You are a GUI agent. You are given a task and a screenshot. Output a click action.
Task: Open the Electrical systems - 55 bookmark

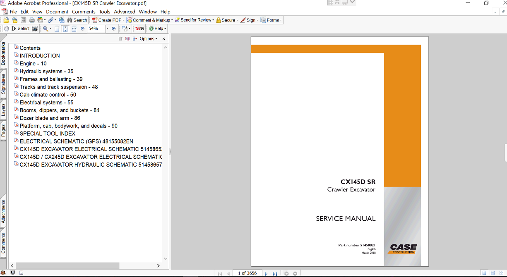[x=46, y=103]
